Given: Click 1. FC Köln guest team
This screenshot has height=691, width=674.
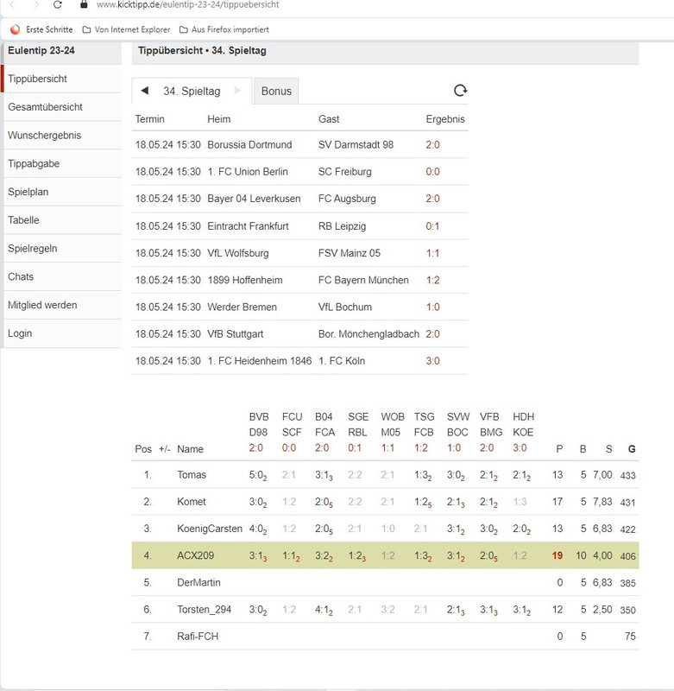Looking at the screenshot, I should pos(342,360).
